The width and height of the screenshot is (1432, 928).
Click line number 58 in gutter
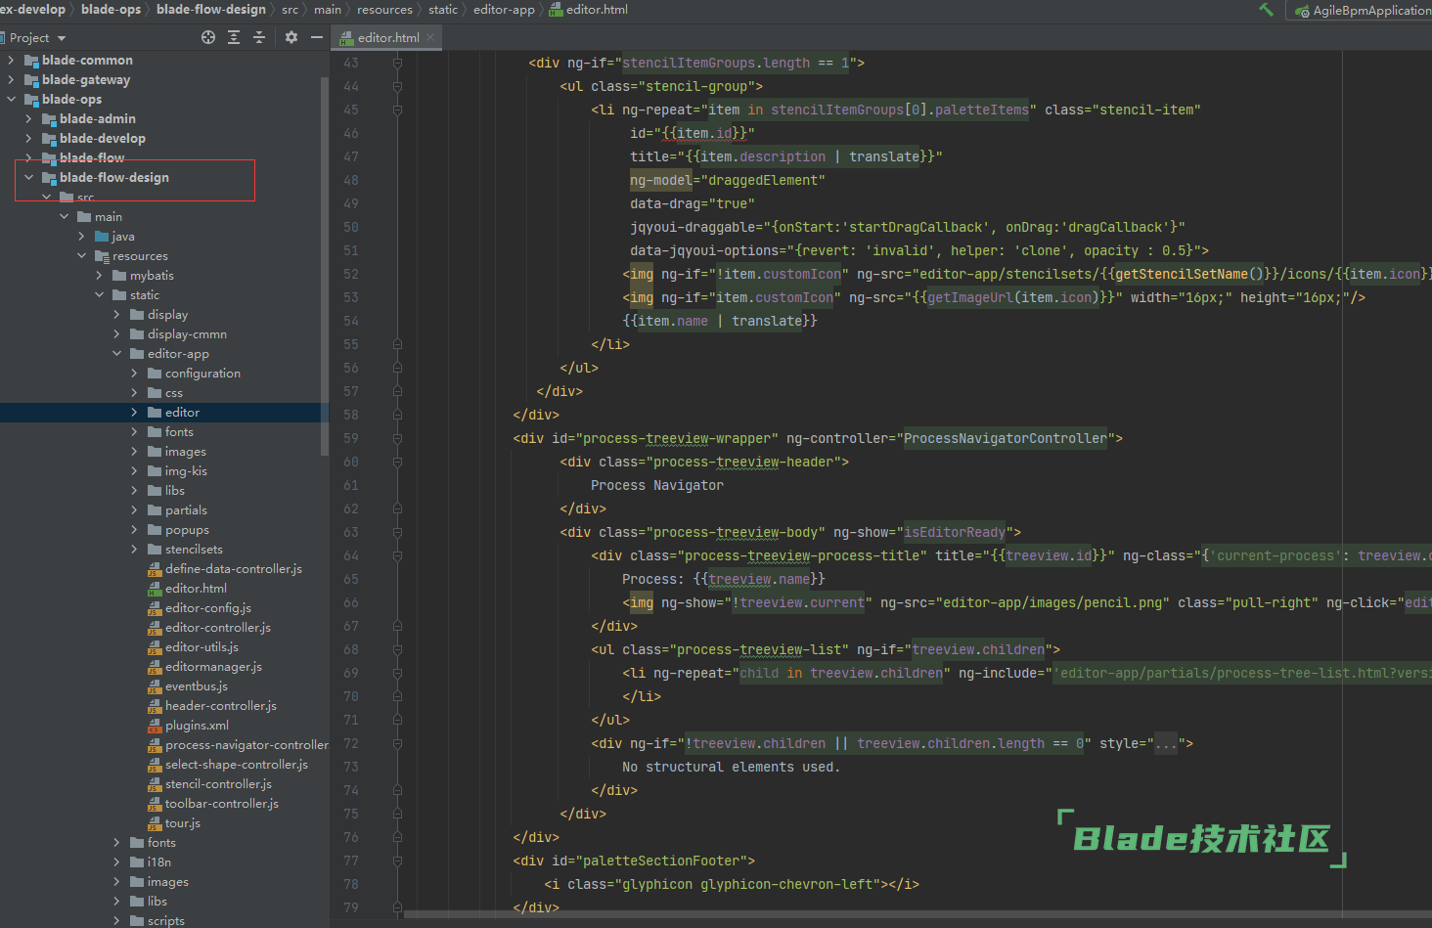(x=351, y=415)
